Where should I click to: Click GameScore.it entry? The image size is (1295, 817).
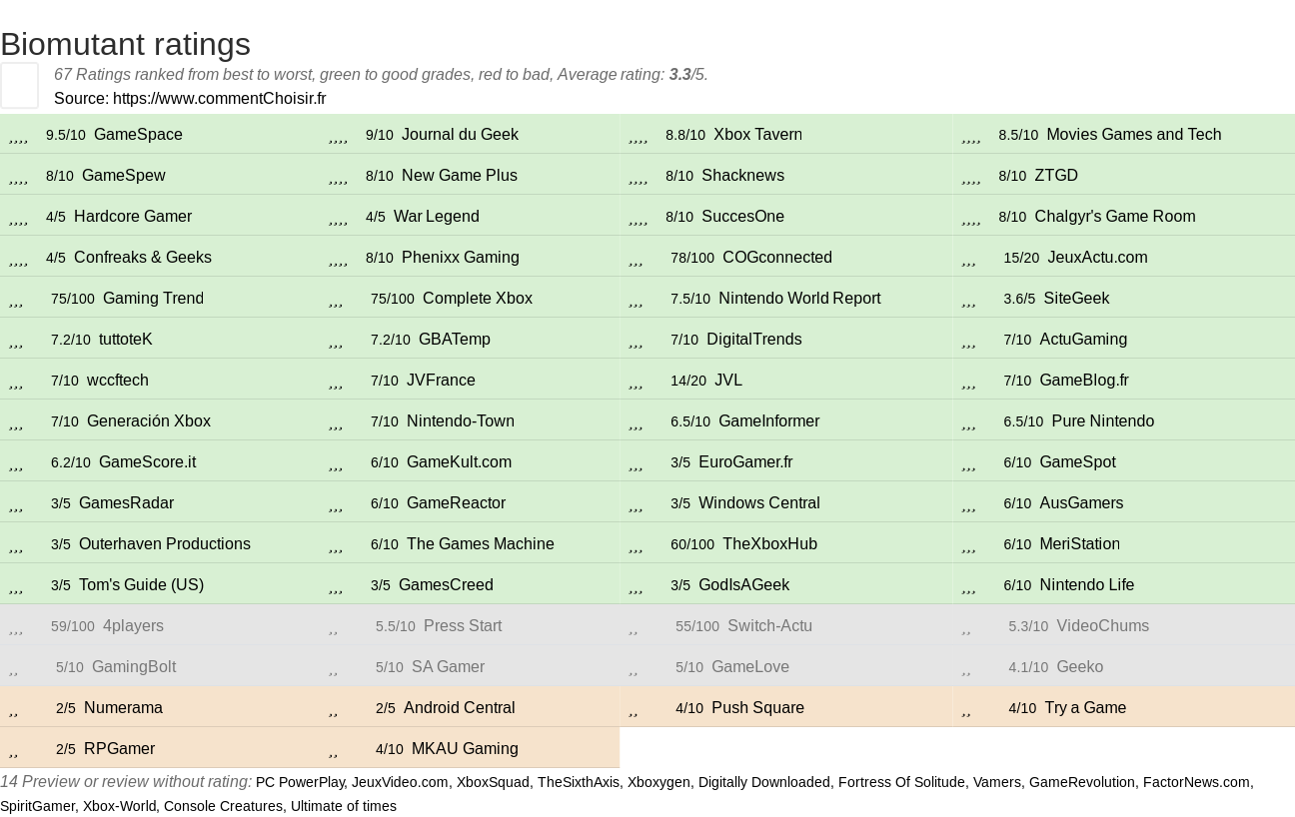[x=147, y=461]
